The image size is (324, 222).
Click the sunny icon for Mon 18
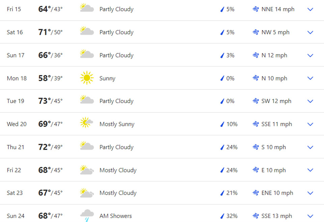[87, 78]
